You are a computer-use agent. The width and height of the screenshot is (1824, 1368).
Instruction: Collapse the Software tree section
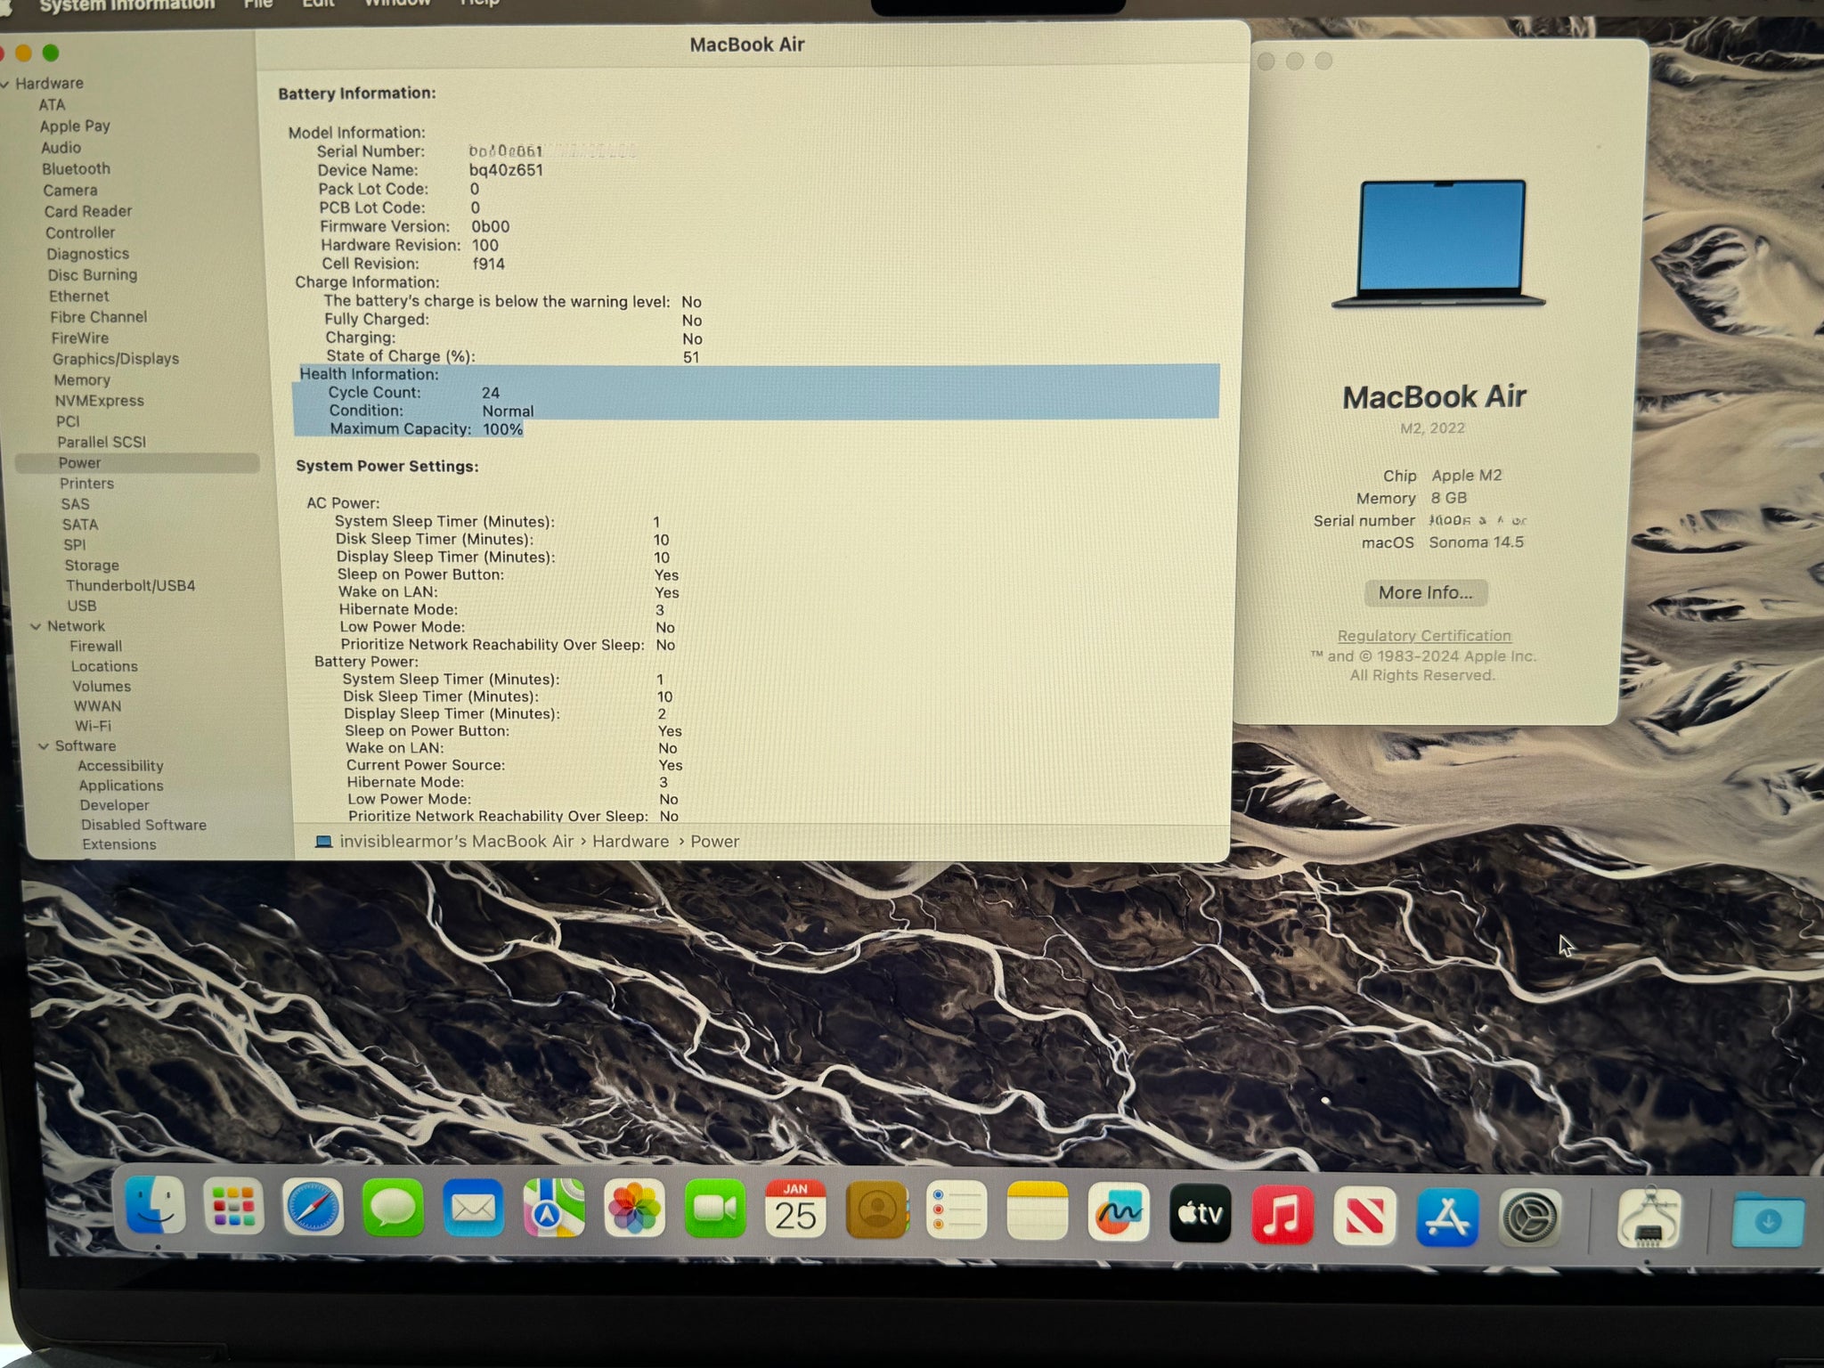click(x=43, y=746)
